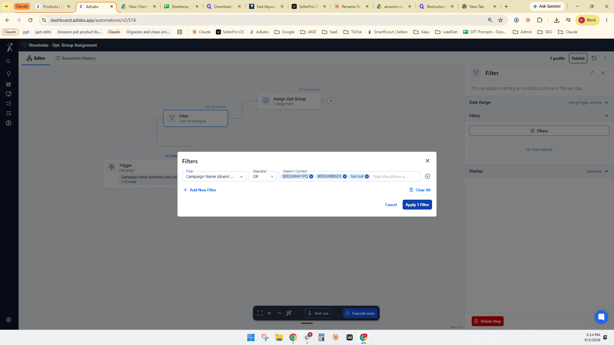Image resolution: width=614 pixels, height=345 pixels.
Task: Open the AMZ bookmarks folder
Action: (x=308, y=32)
